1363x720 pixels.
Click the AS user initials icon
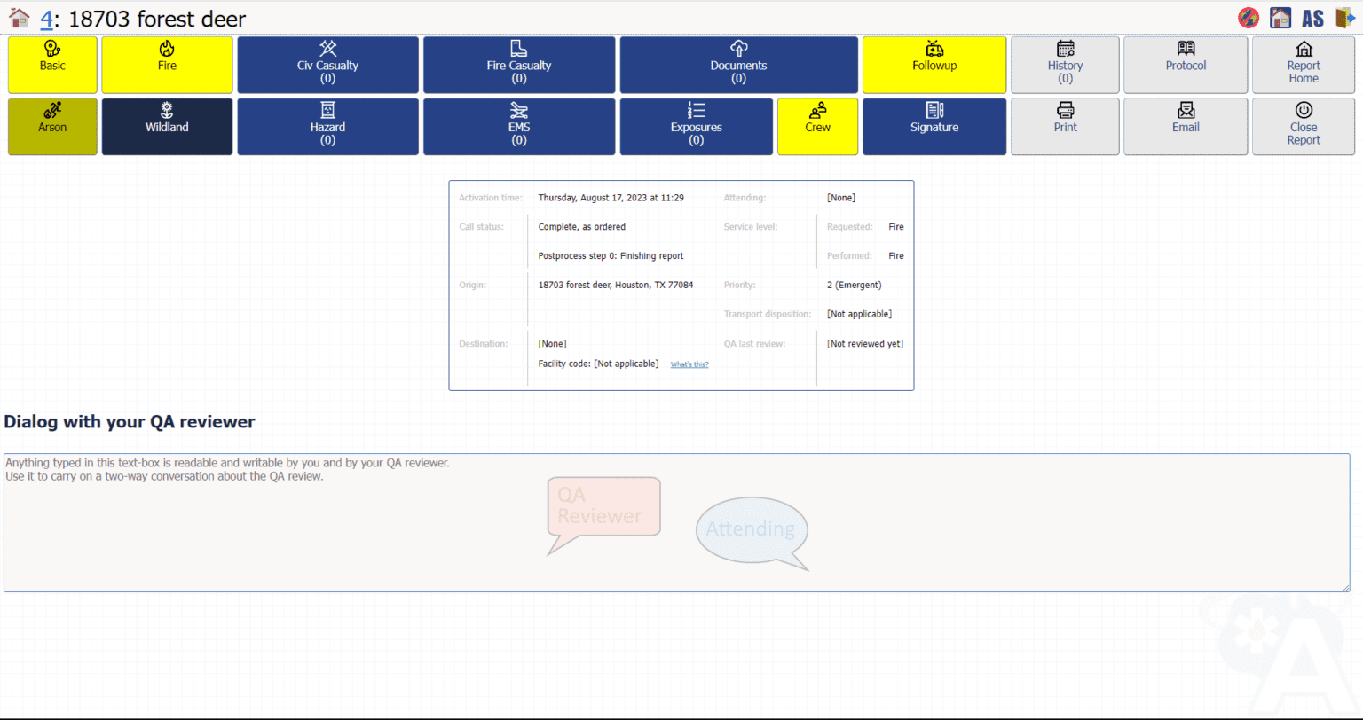(1312, 17)
